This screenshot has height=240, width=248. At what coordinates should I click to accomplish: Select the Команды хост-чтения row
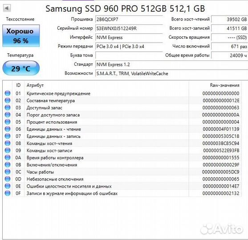tap(122, 144)
